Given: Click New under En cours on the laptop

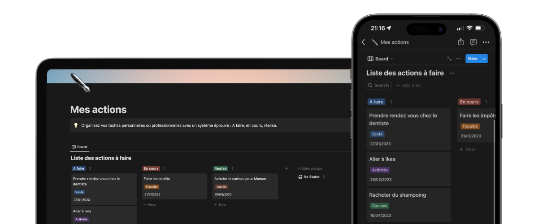Looking at the screenshot, I should pyautogui.click(x=149, y=205).
